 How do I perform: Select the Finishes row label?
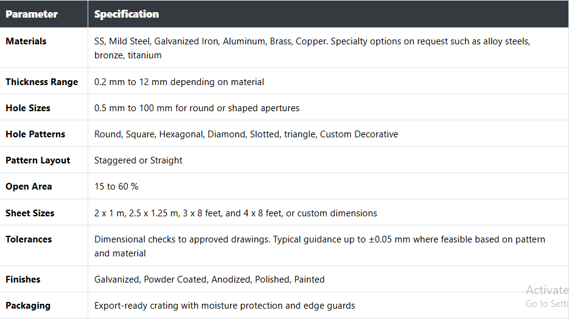click(23, 280)
